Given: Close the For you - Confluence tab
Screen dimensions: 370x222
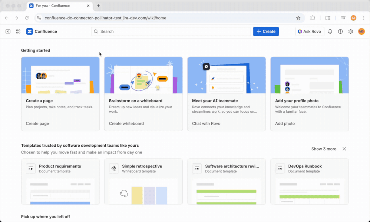Looking at the screenshot, I should [x=88, y=6].
